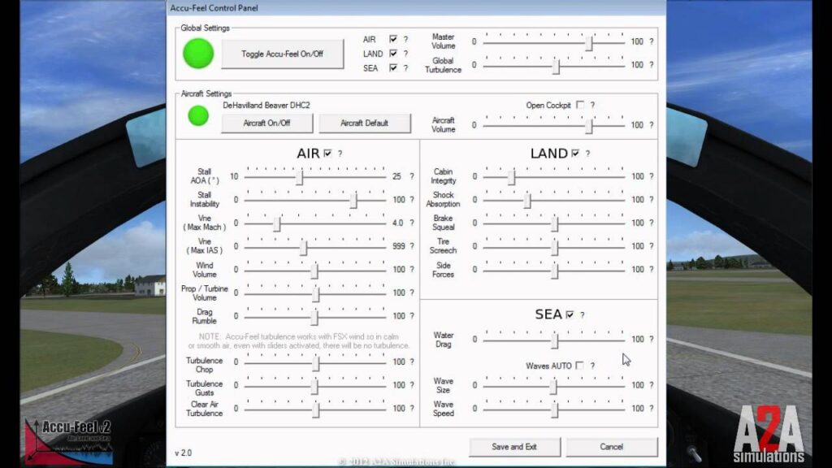Uncheck the global AIR checkbox

click(394, 38)
